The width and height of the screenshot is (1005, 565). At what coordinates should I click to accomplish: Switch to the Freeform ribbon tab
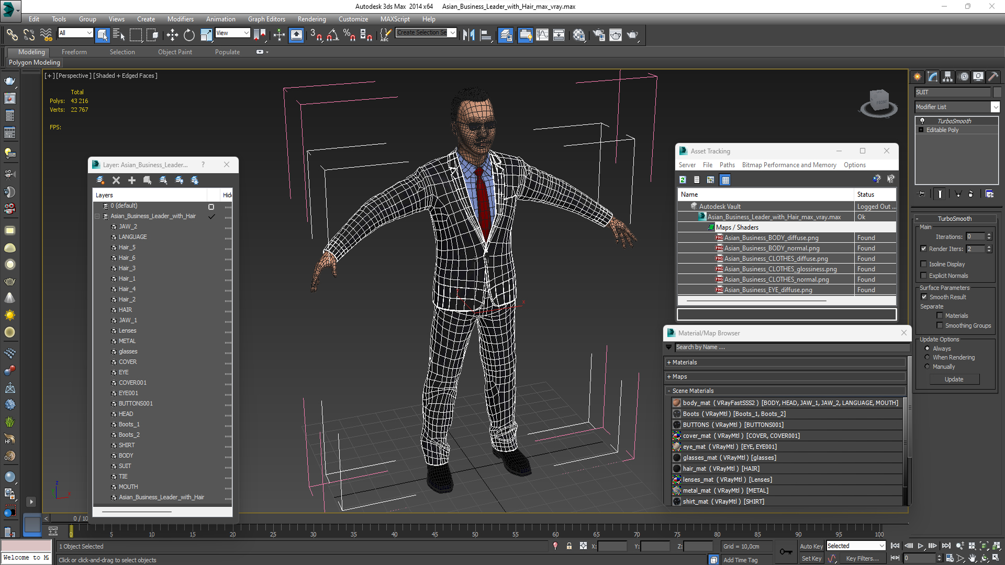74,52
